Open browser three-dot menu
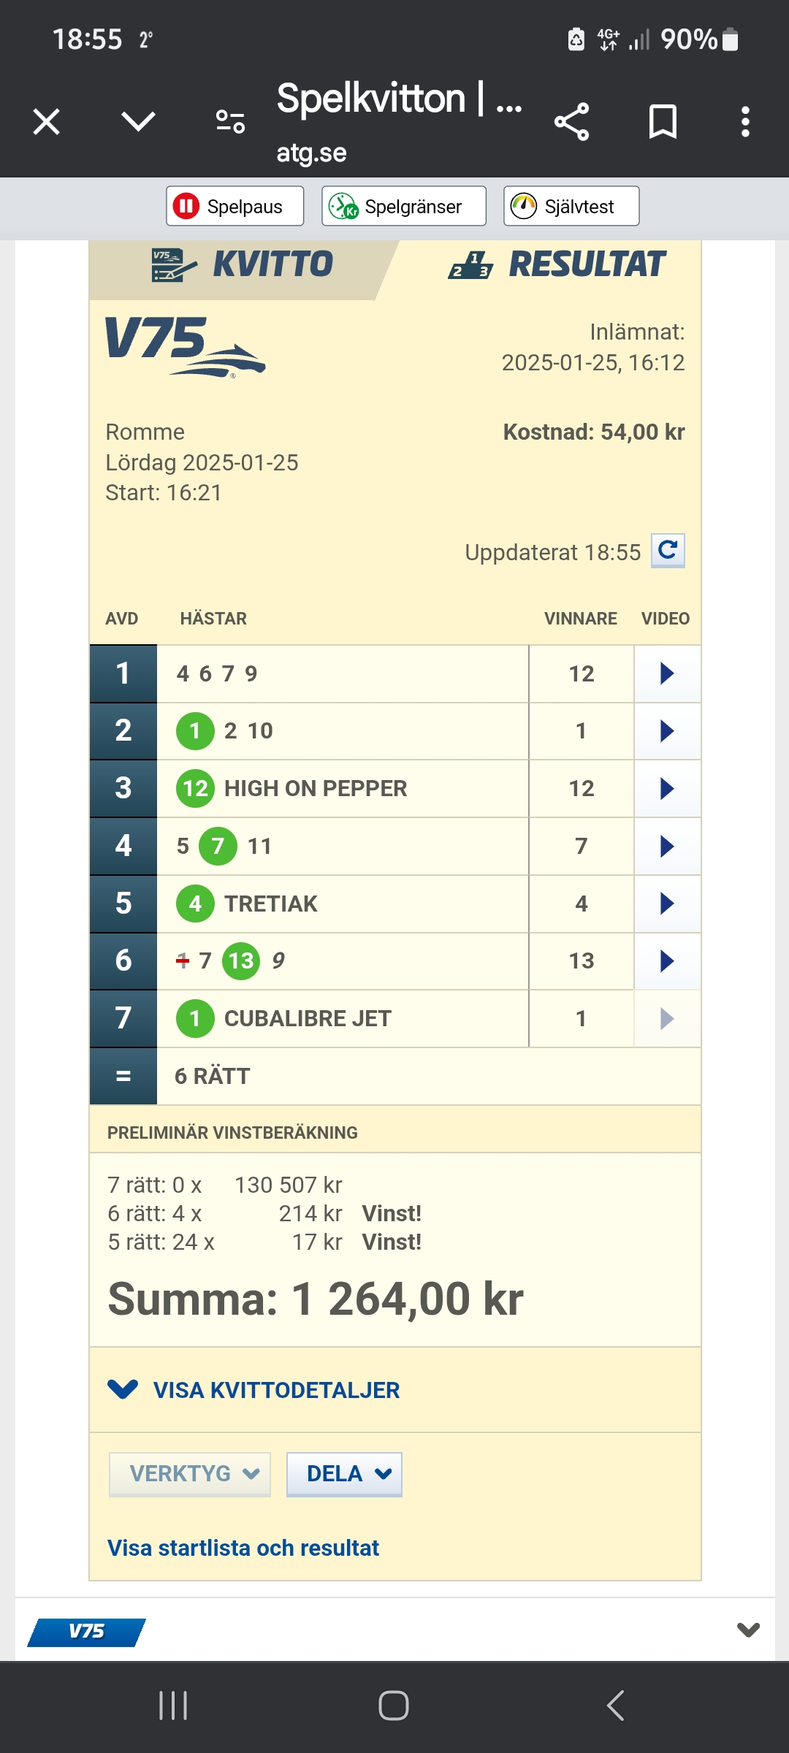This screenshot has width=789, height=1753. (745, 121)
